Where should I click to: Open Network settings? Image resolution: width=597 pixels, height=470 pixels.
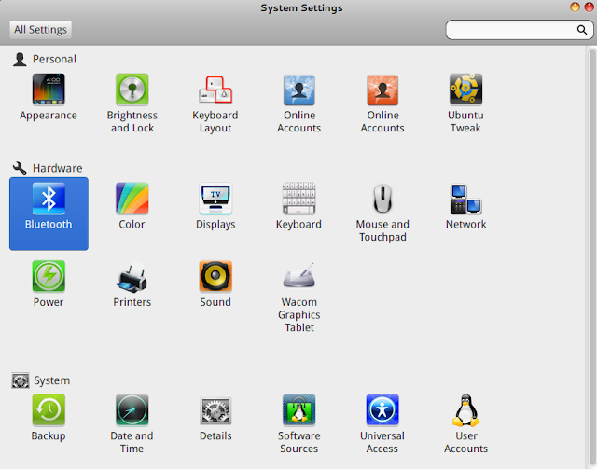pos(466,206)
